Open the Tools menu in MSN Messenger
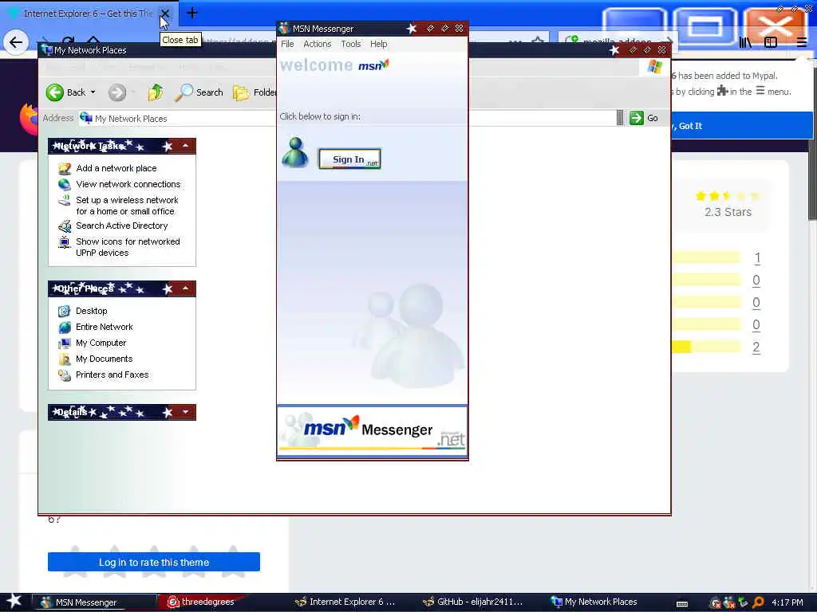 [x=351, y=45]
